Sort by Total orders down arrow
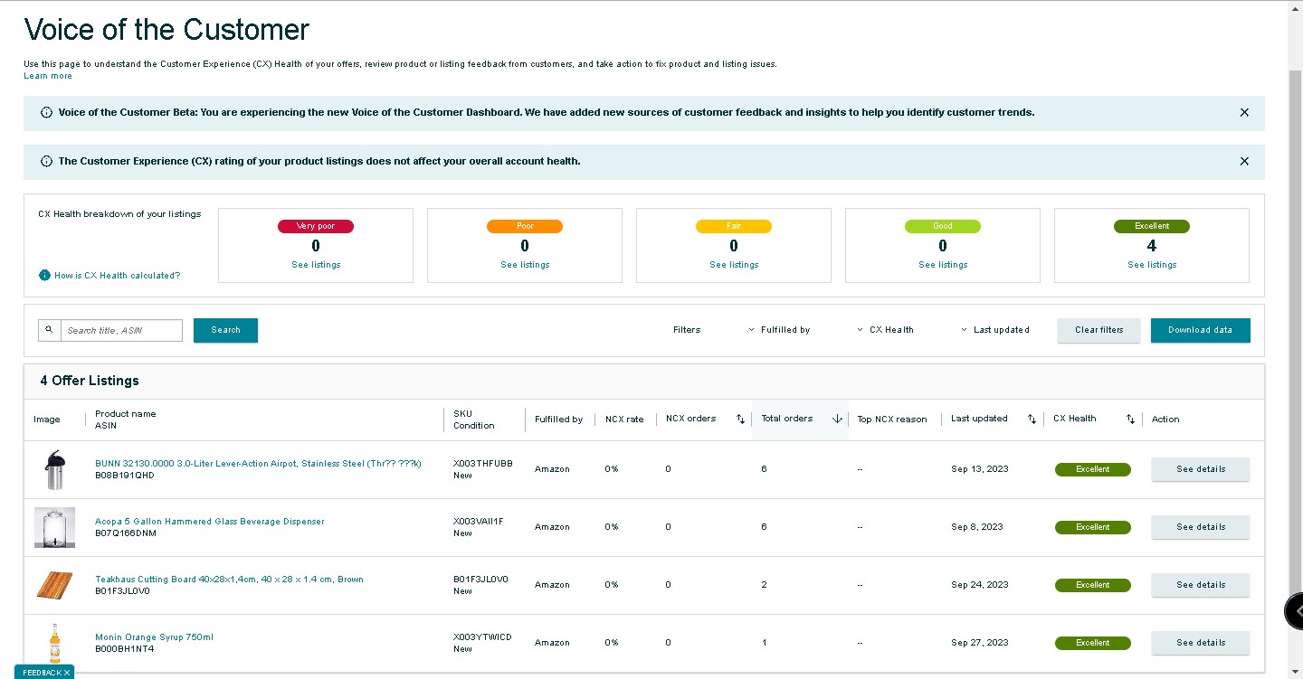 (837, 420)
